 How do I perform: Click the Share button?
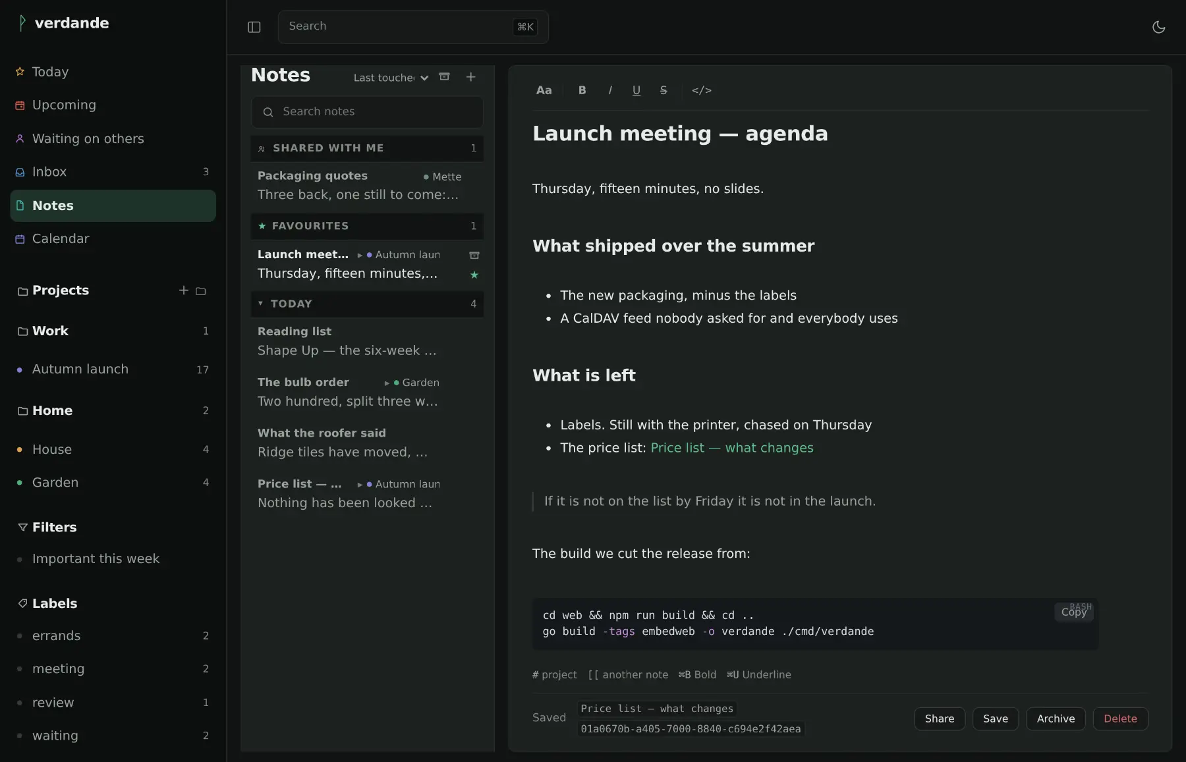pos(939,719)
